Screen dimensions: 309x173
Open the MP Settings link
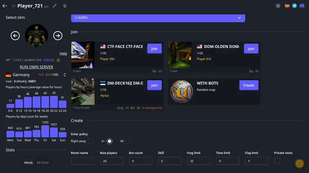pos(49,60)
